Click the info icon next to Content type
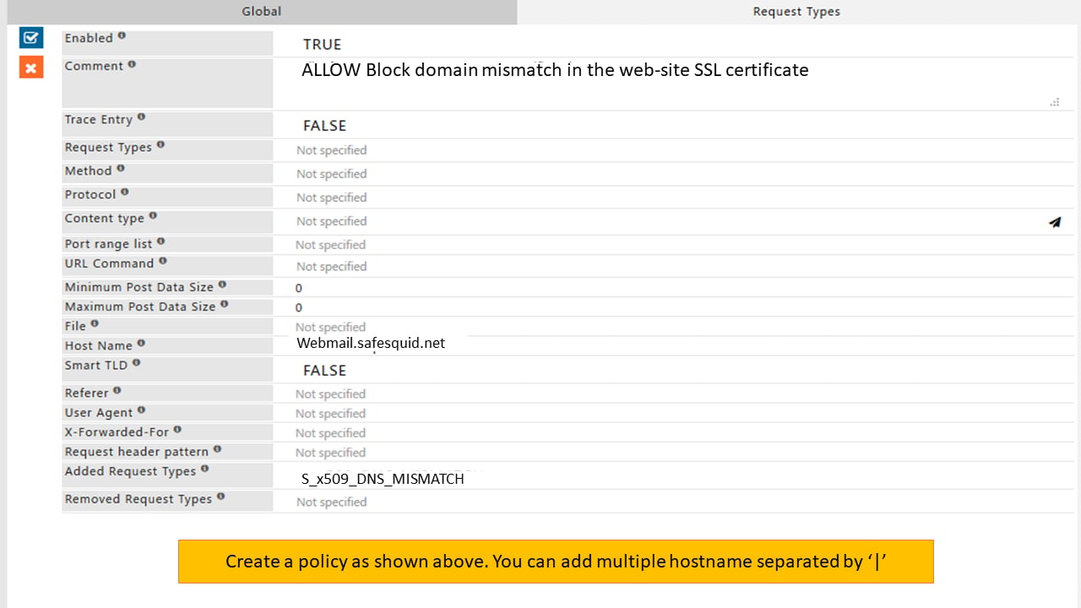The width and height of the screenshot is (1081, 608). coord(153,216)
